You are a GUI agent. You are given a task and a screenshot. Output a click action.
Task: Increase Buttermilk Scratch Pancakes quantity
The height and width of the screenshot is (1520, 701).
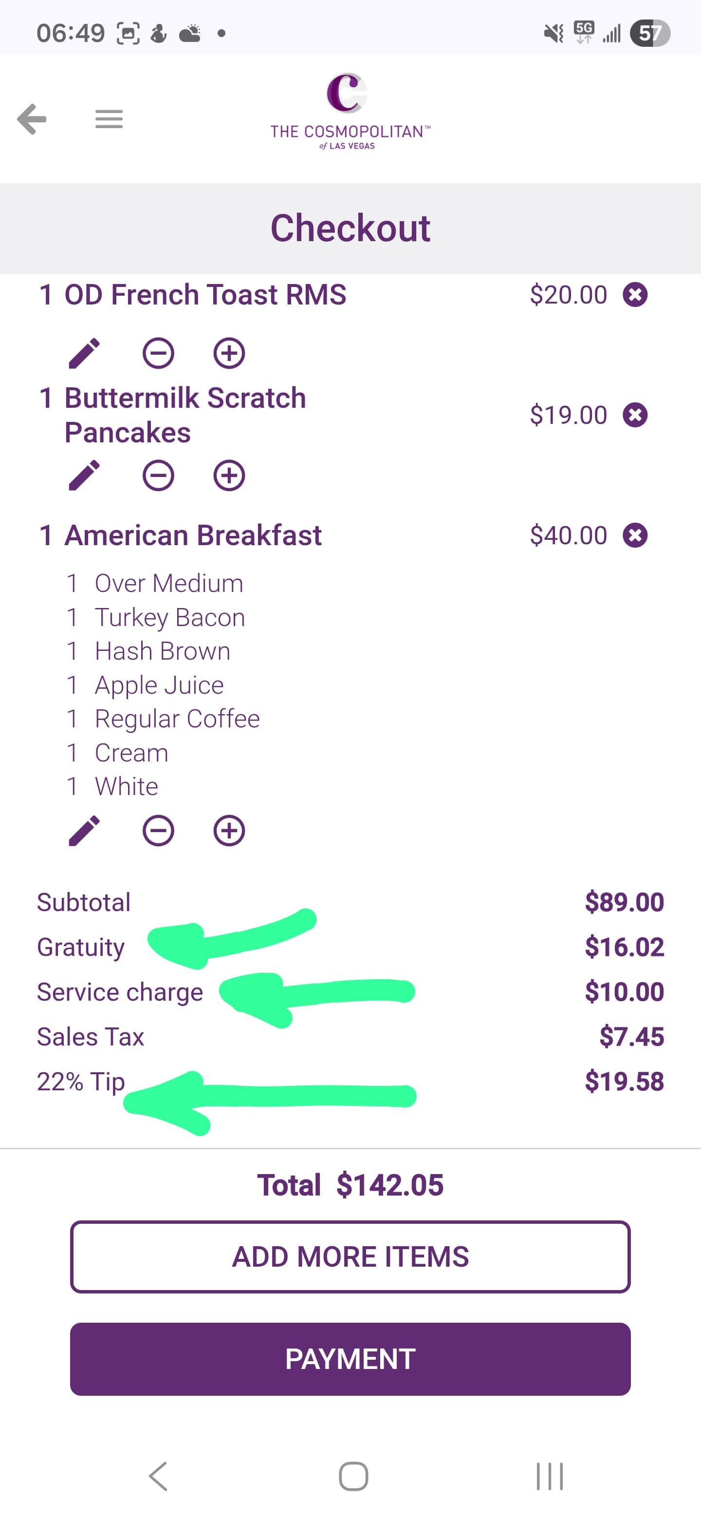[229, 475]
